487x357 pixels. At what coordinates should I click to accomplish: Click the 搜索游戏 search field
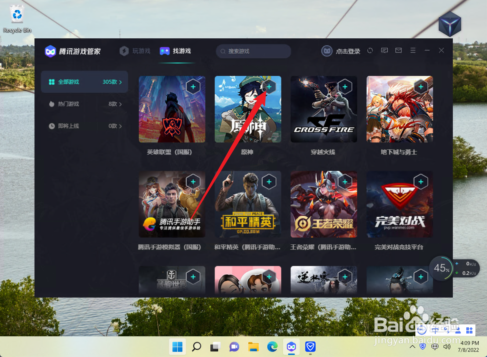pos(254,51)
